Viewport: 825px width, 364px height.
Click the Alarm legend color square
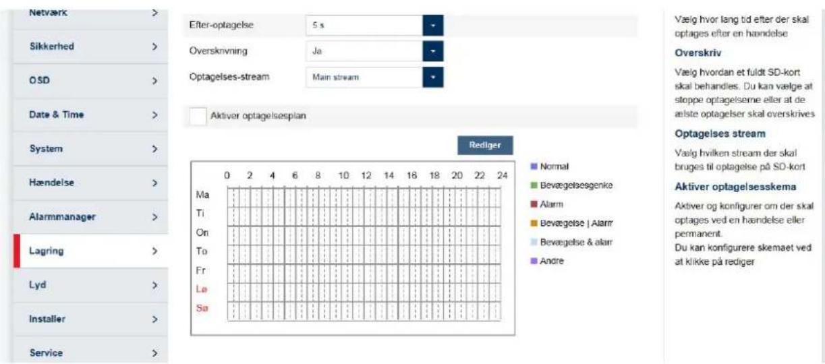coord(533,204)
